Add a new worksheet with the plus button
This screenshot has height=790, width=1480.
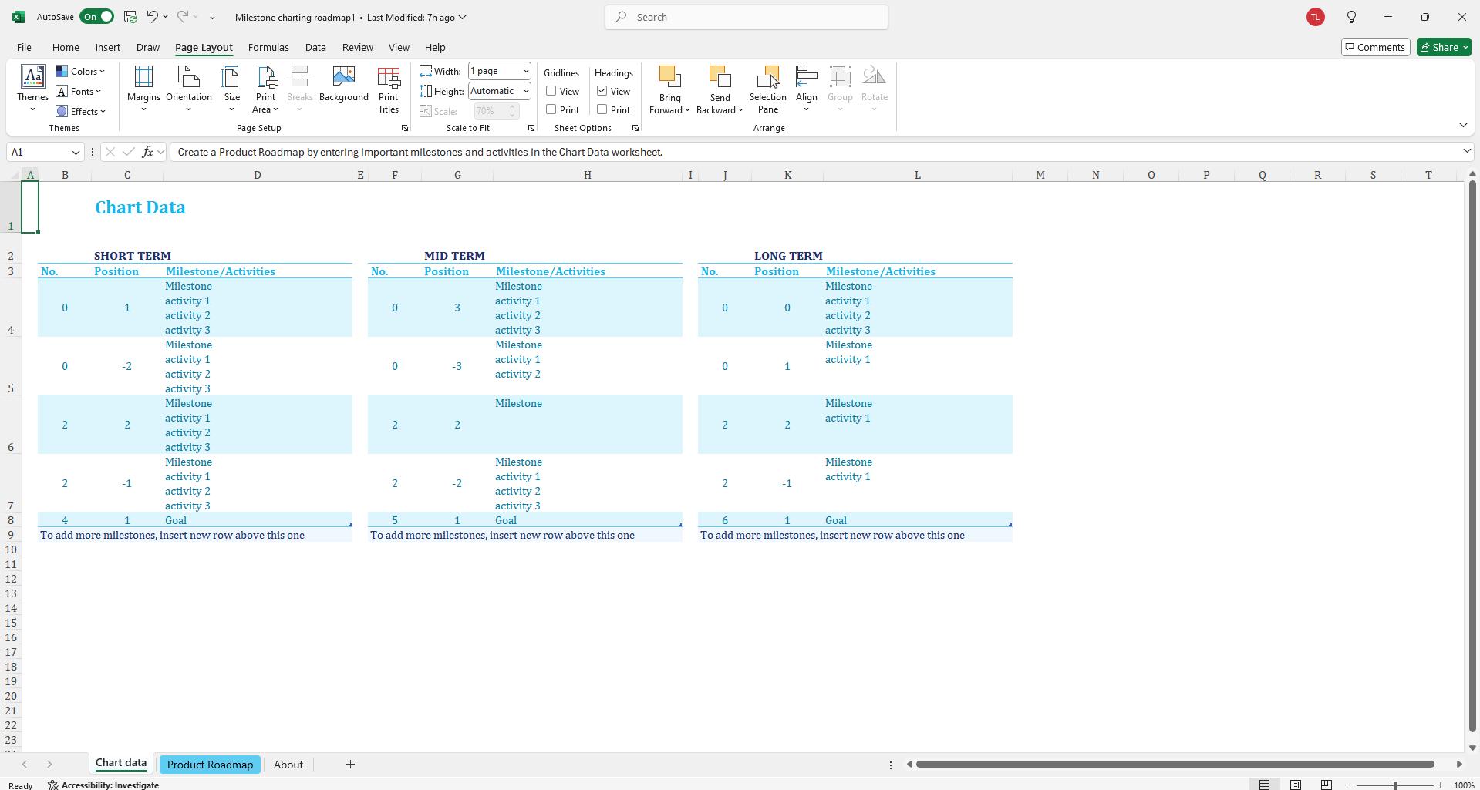[x=350, y=764]
